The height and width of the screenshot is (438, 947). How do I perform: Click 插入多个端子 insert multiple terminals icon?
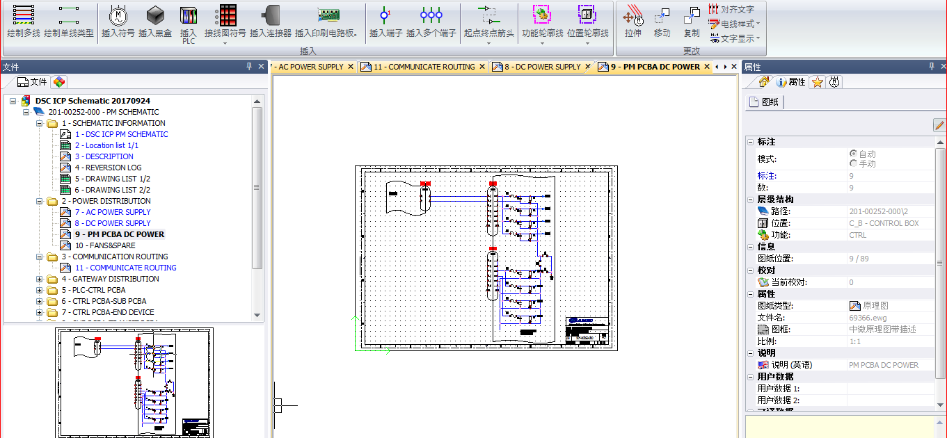pyautogui.click(x=431, y=21)
